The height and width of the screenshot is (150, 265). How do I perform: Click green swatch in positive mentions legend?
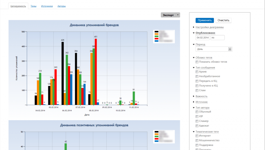pyautogui.click(x=157, y=137)
